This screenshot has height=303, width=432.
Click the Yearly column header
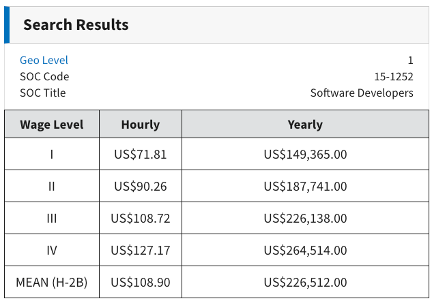click(x=305, y=125)
